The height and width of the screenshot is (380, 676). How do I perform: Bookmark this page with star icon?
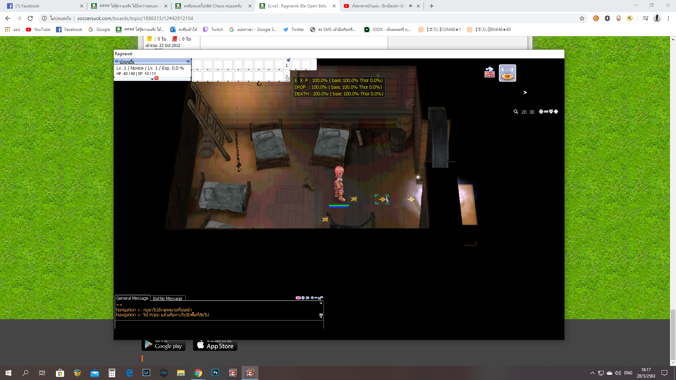coord(582,18)
